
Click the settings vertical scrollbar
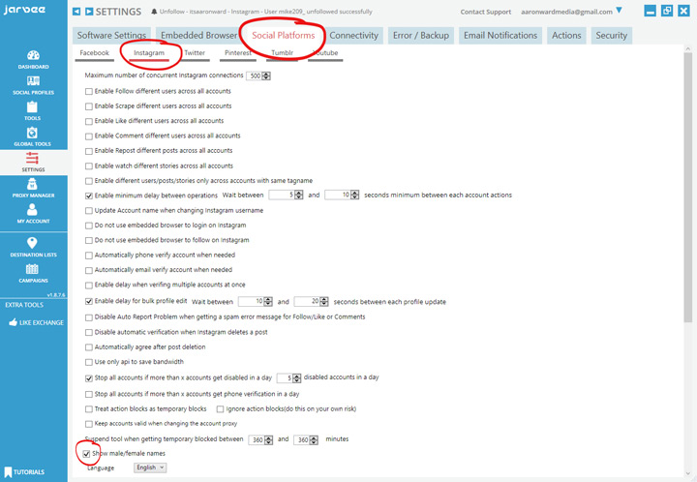[688, 187]
